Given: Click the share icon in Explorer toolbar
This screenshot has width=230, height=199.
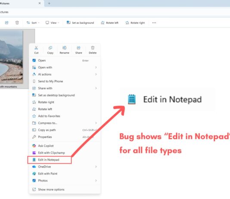Looking at the screenshot, I should [6, 23].
